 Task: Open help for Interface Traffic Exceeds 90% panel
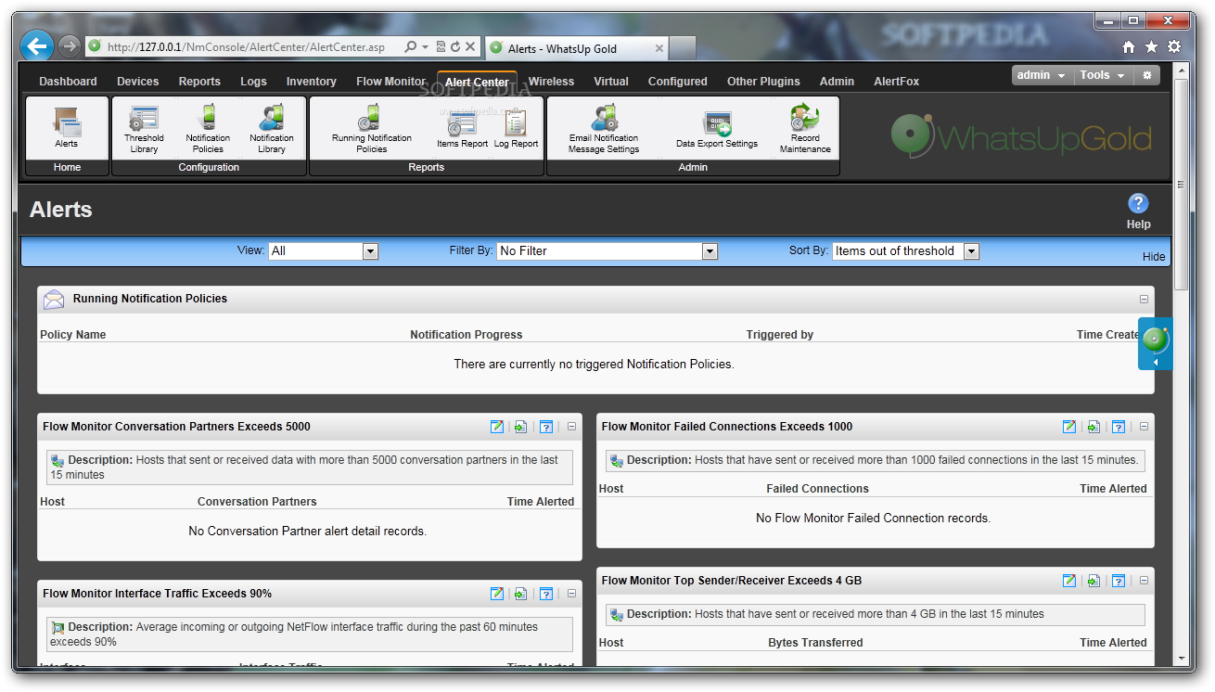pyautogui.click(x=546, y=594)
